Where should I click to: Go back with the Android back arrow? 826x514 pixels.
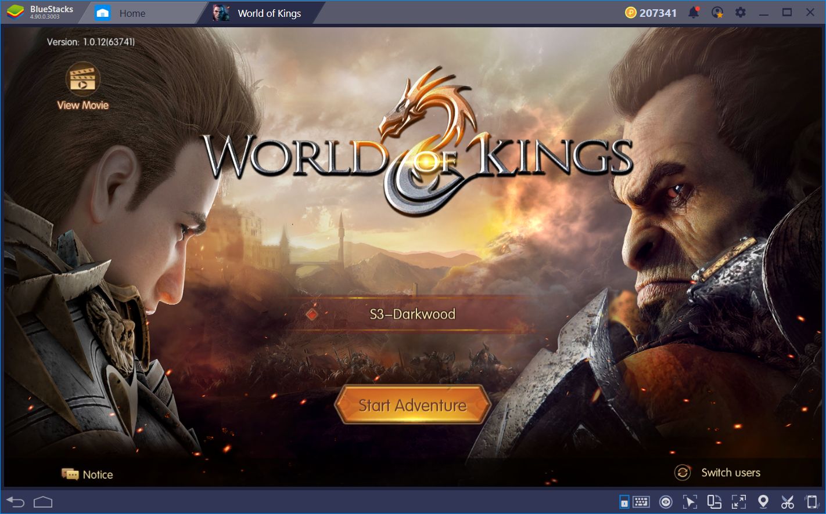[x=16, y=502]
